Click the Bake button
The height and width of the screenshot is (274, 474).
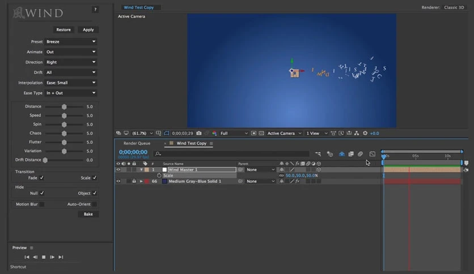[x=88, y=214]
